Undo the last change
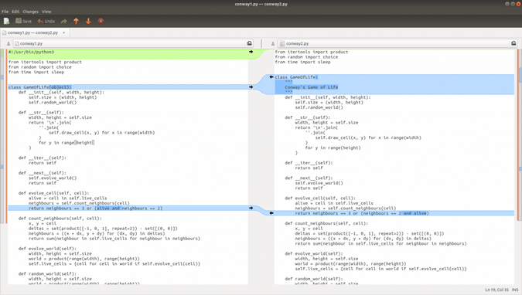The height and width of the screenshot is (295, 522). pos(46,22)
